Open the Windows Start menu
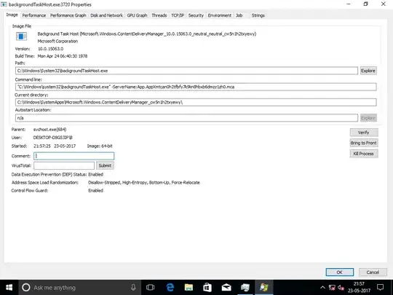Viewport: 393px width, 295px height. [9, 288]
